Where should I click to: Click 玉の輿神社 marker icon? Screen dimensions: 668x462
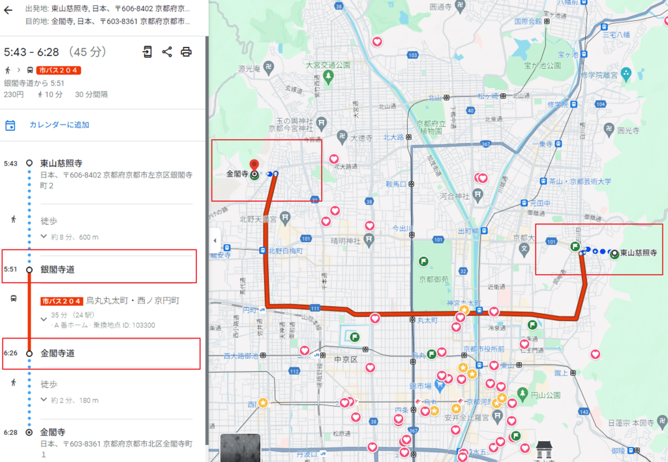(322, 123)
